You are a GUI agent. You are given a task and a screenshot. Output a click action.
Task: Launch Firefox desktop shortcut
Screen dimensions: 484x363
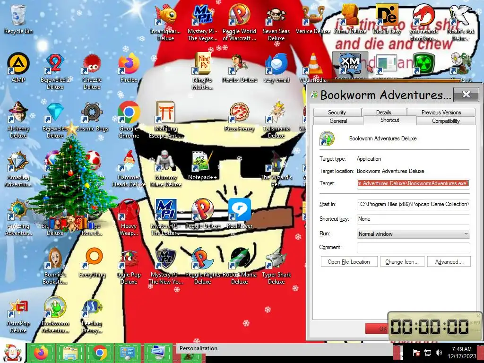point(129,68)
